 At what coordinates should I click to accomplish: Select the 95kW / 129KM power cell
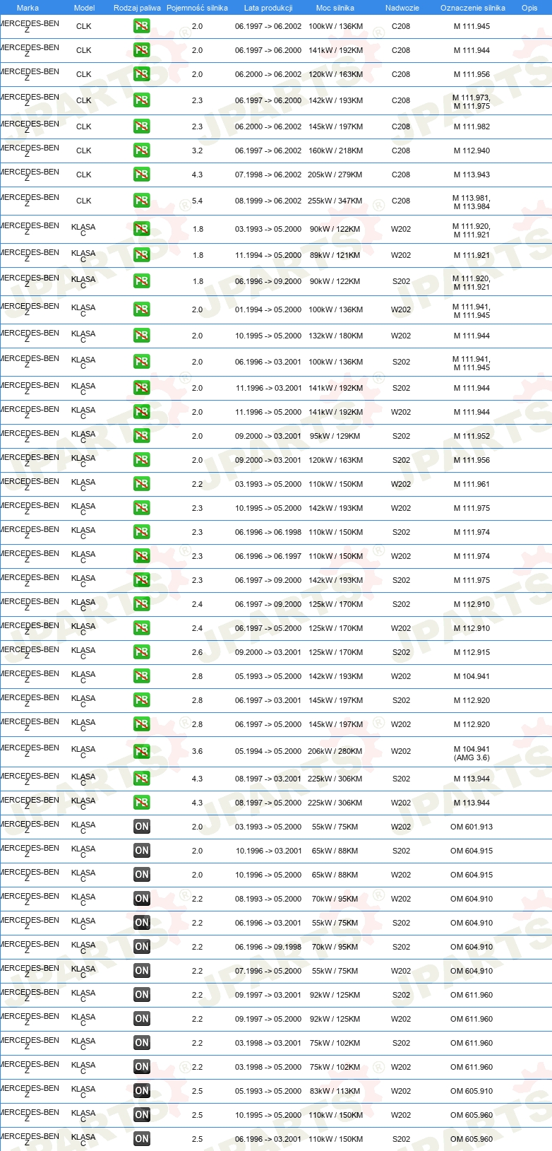point(335,436)
